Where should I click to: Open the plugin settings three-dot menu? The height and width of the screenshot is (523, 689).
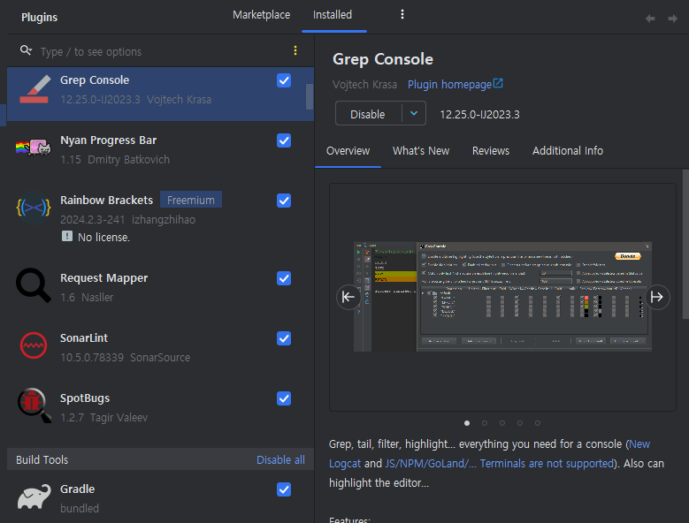[x=402, y=14]
